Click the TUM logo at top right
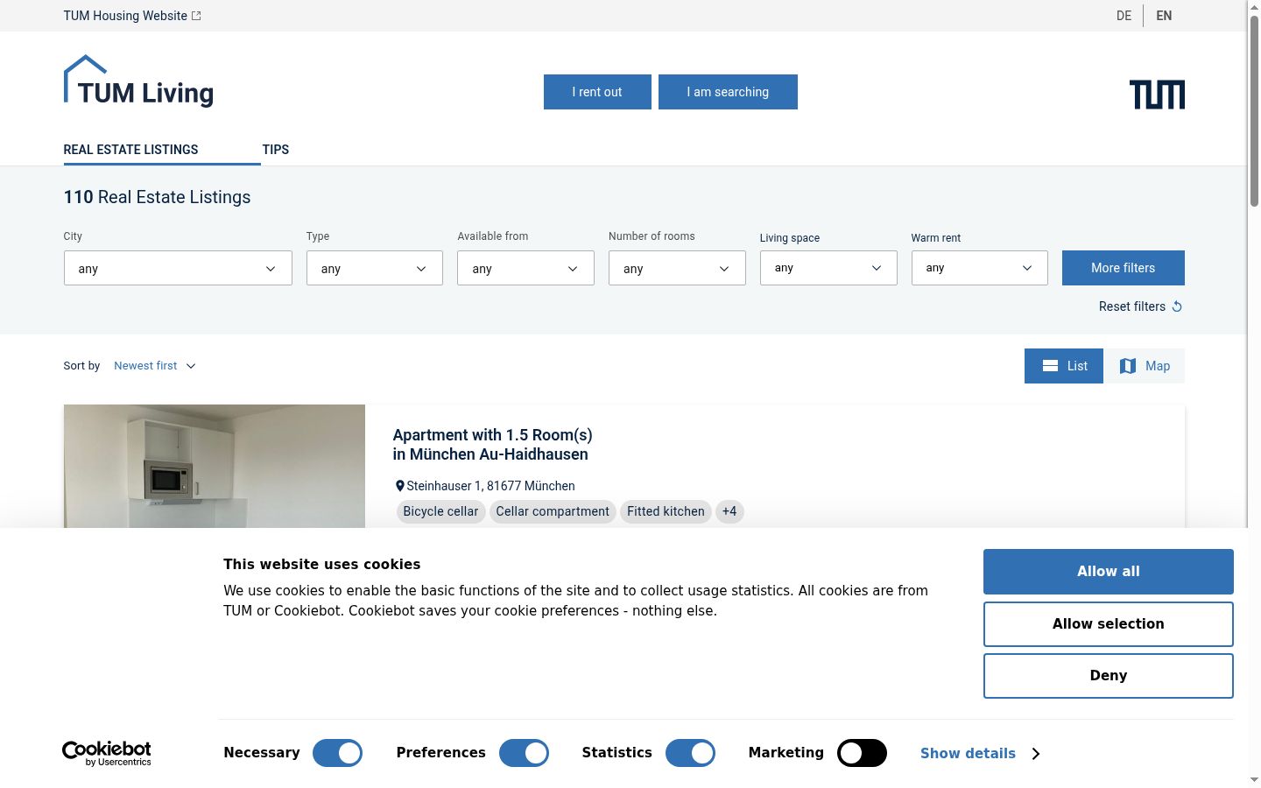This screenshot has width=1261, height=788. (x=1157, y=95)
